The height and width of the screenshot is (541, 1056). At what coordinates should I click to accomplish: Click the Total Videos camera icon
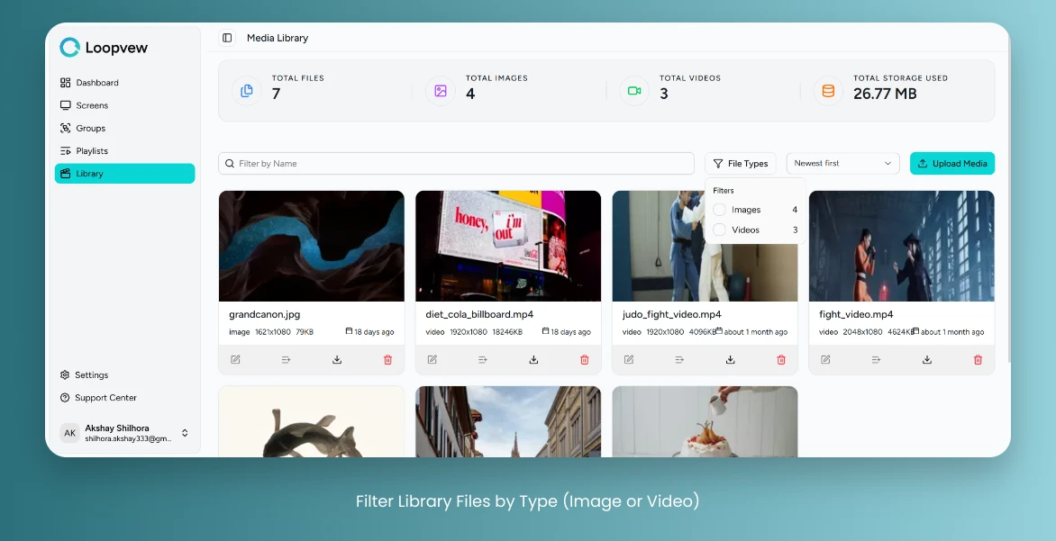pyautogui.click(x=634, y=90)
